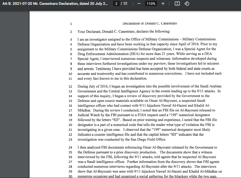Click line 2 text 'Your Declarant, Donald C. Canestraro'

[x=107, y=31]
